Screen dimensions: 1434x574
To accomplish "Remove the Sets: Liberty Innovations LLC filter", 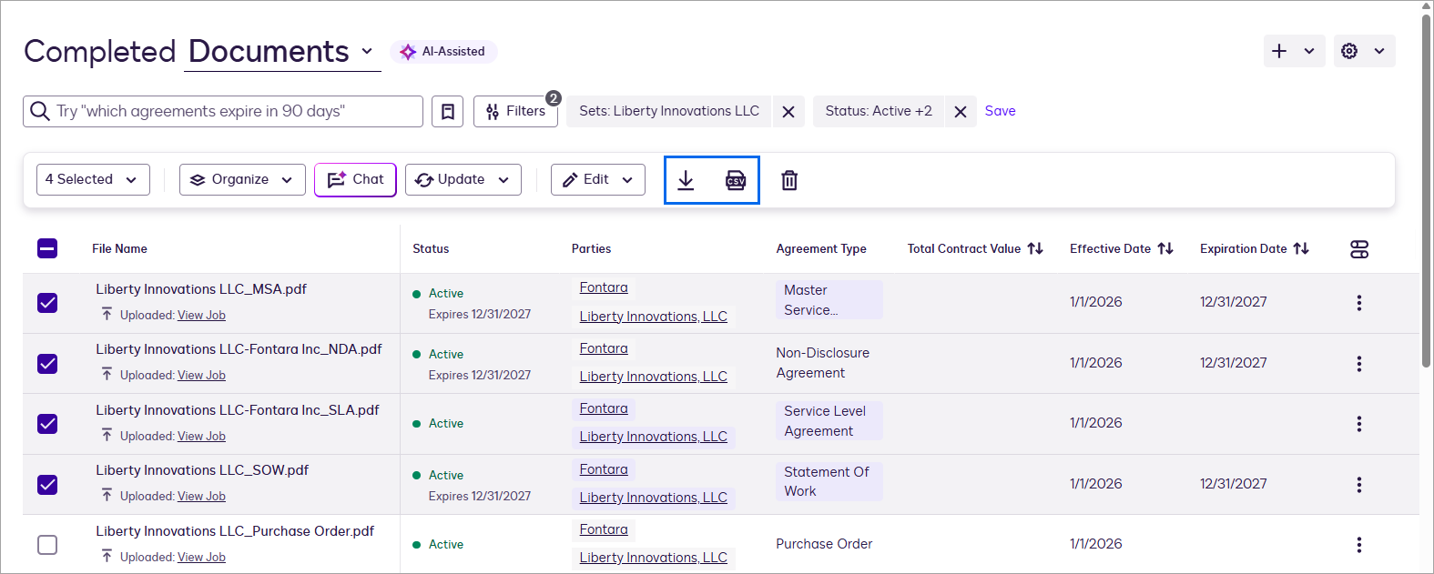I will [x=788, y=112].
